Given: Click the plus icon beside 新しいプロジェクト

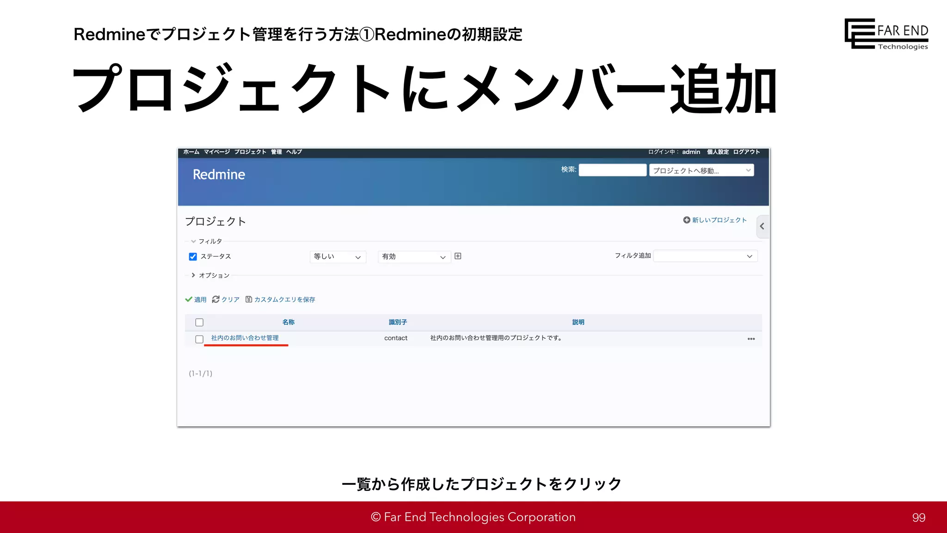Looking at the screenshot, I should (x=687, y=220).
